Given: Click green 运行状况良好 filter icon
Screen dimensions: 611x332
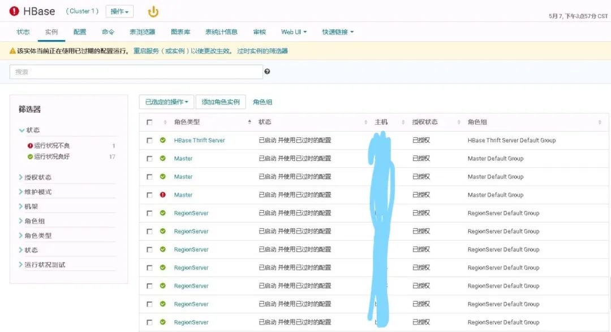Looking at the screenshot, I should [x=30, y=156].
